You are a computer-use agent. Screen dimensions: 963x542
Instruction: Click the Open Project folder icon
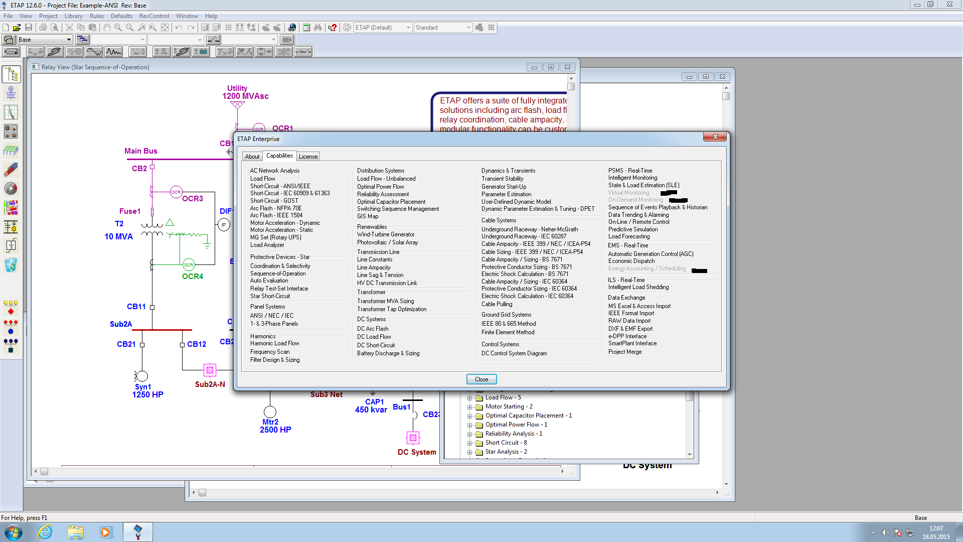point(17,28)
